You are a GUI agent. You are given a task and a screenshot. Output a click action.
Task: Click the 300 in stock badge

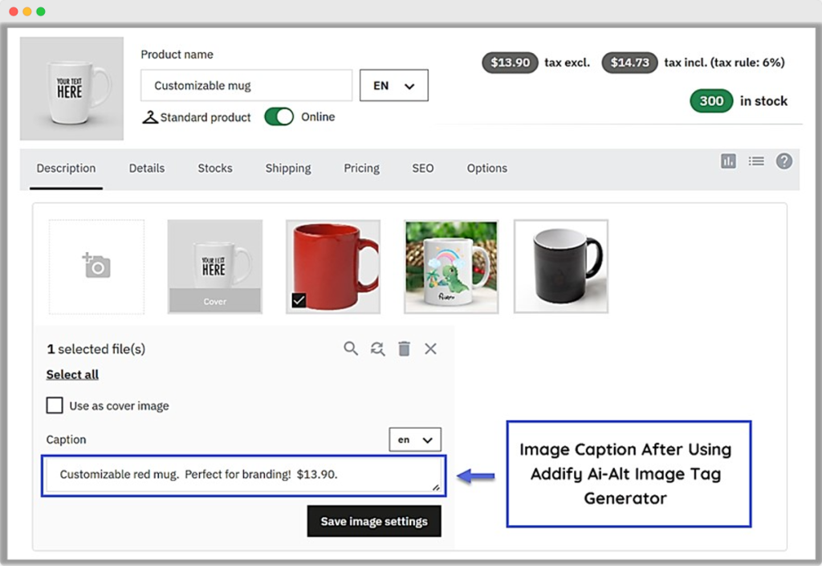[x=711, y=100]
